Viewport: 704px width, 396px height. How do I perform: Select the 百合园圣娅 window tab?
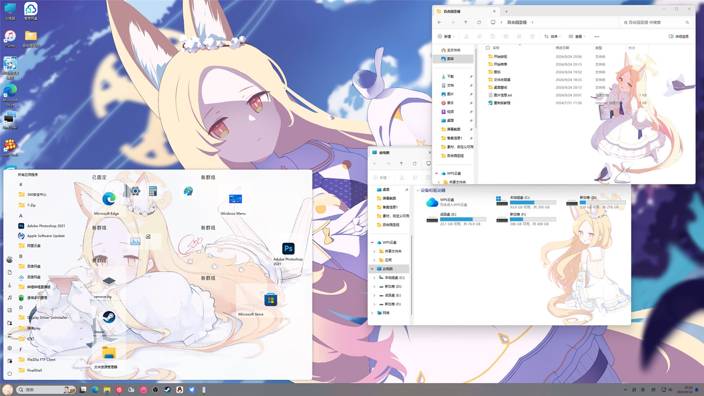pos(464,11)
